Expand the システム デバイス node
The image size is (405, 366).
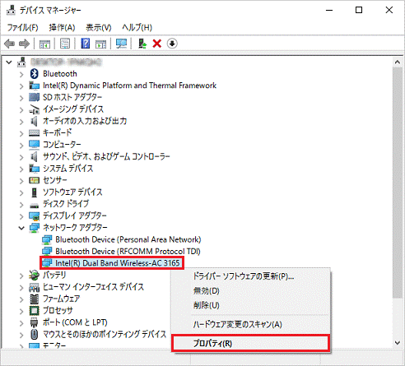pos(21,169)
